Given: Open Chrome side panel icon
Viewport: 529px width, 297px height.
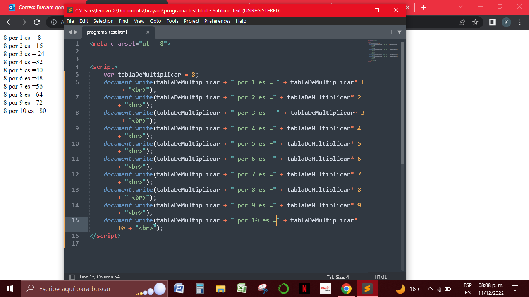Looking at the screenshot, I should (x=492, y=22).
